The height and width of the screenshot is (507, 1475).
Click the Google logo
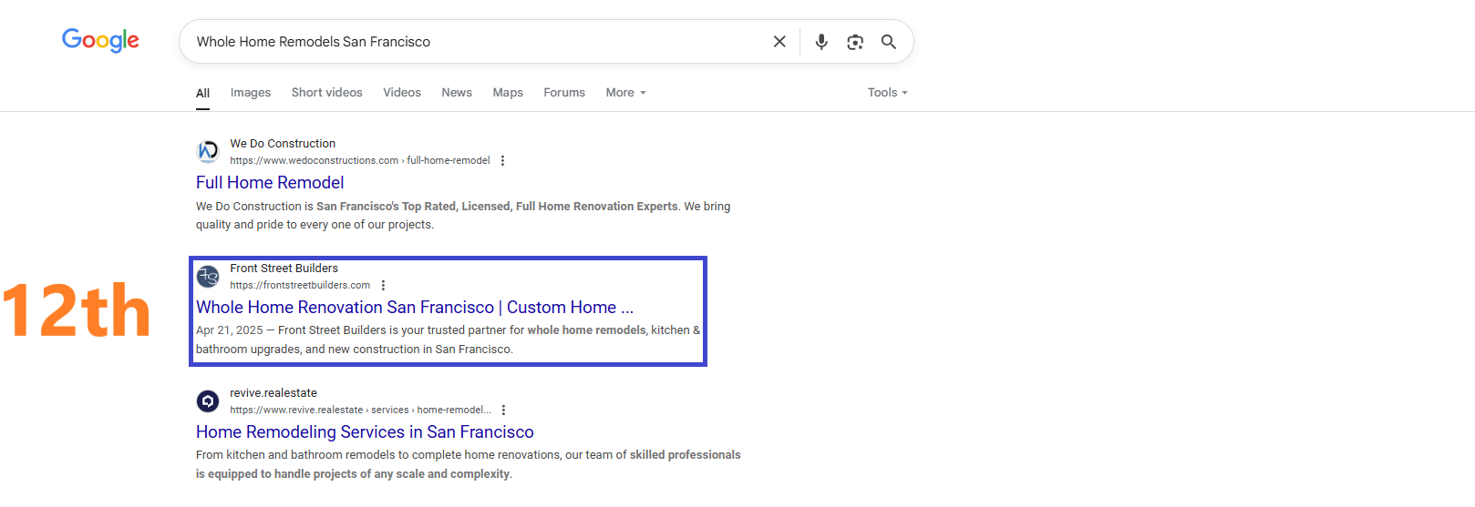tap(100, 41)
